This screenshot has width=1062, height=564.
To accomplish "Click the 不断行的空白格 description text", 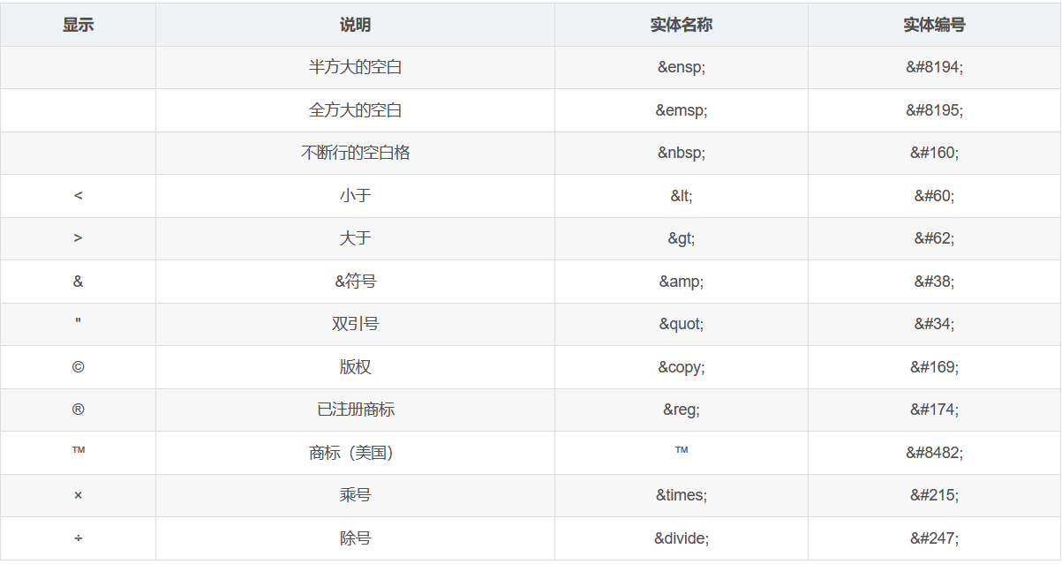I will [x=355, y=153].
